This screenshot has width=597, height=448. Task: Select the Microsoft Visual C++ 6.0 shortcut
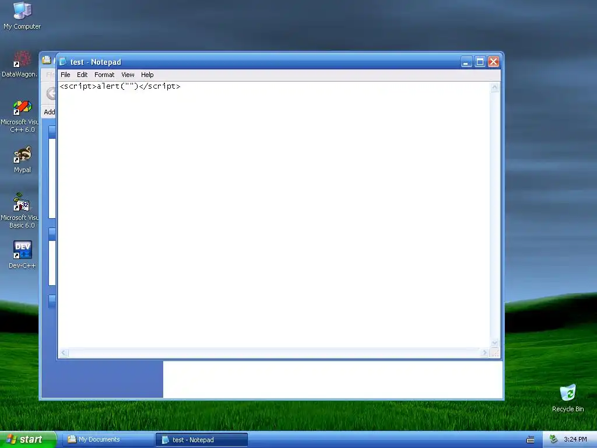19,116
